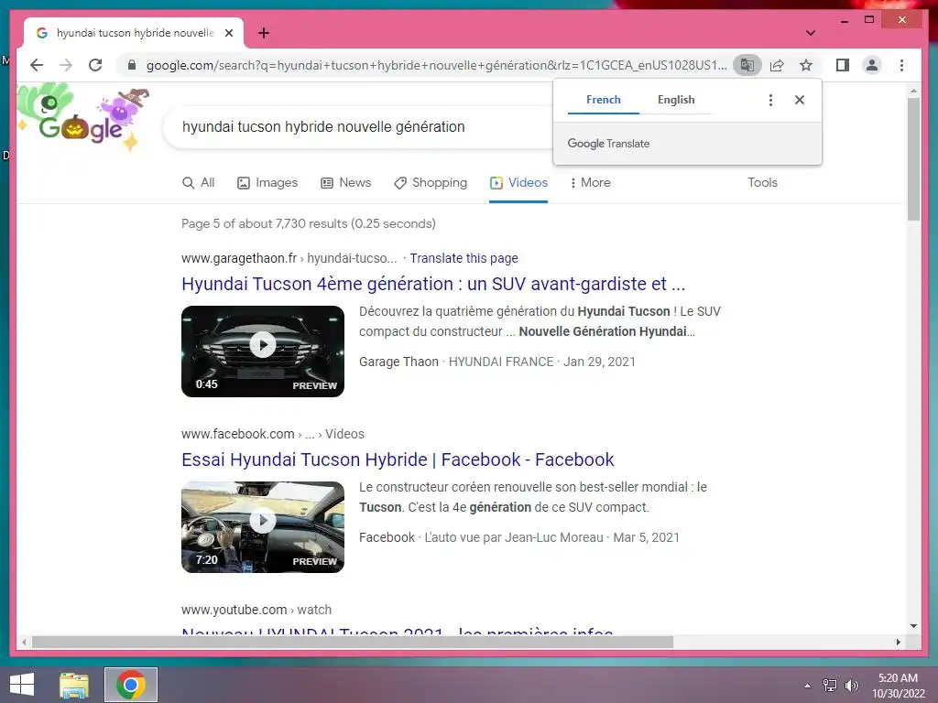938x703 pixels.
Task: Open a new browser tab
Action: click(264, 33)
